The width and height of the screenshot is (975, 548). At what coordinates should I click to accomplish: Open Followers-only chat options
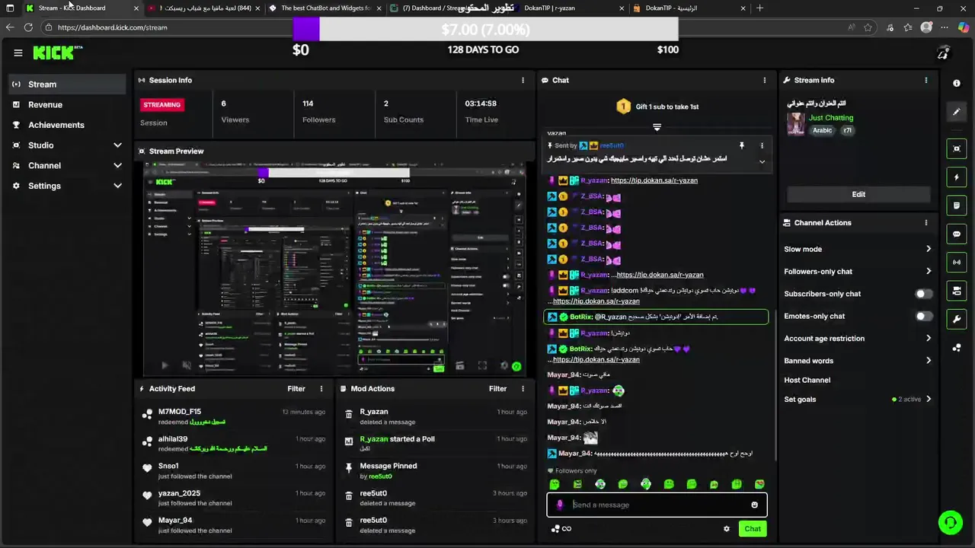click(x=857, y=272)
